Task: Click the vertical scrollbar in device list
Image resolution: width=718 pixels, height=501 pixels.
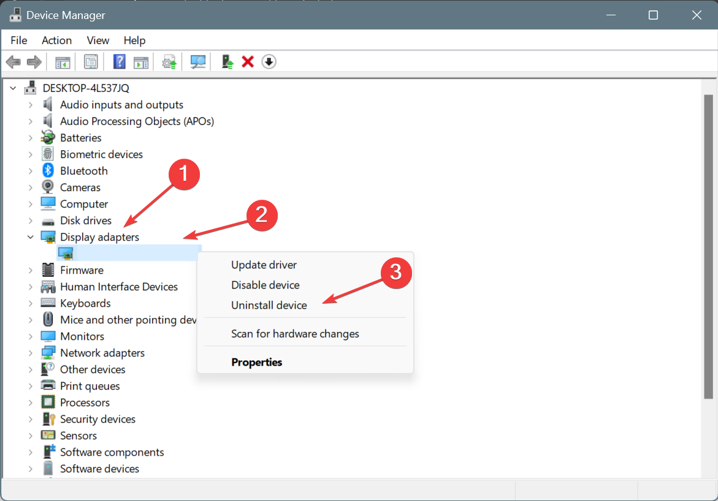Action: point(708,245)
